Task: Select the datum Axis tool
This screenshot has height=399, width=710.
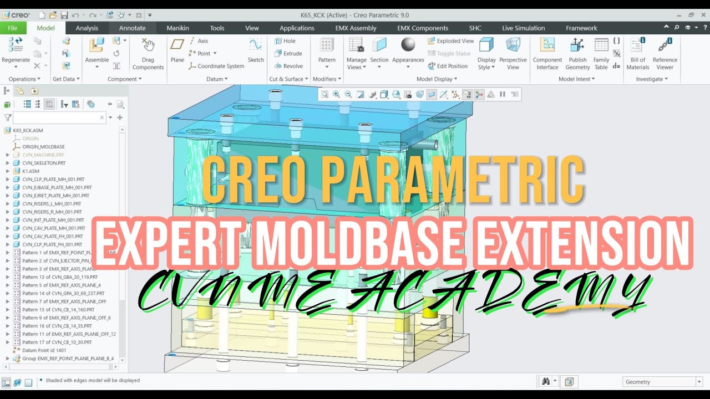Action: pyautogui.click(x=199, y=41)
